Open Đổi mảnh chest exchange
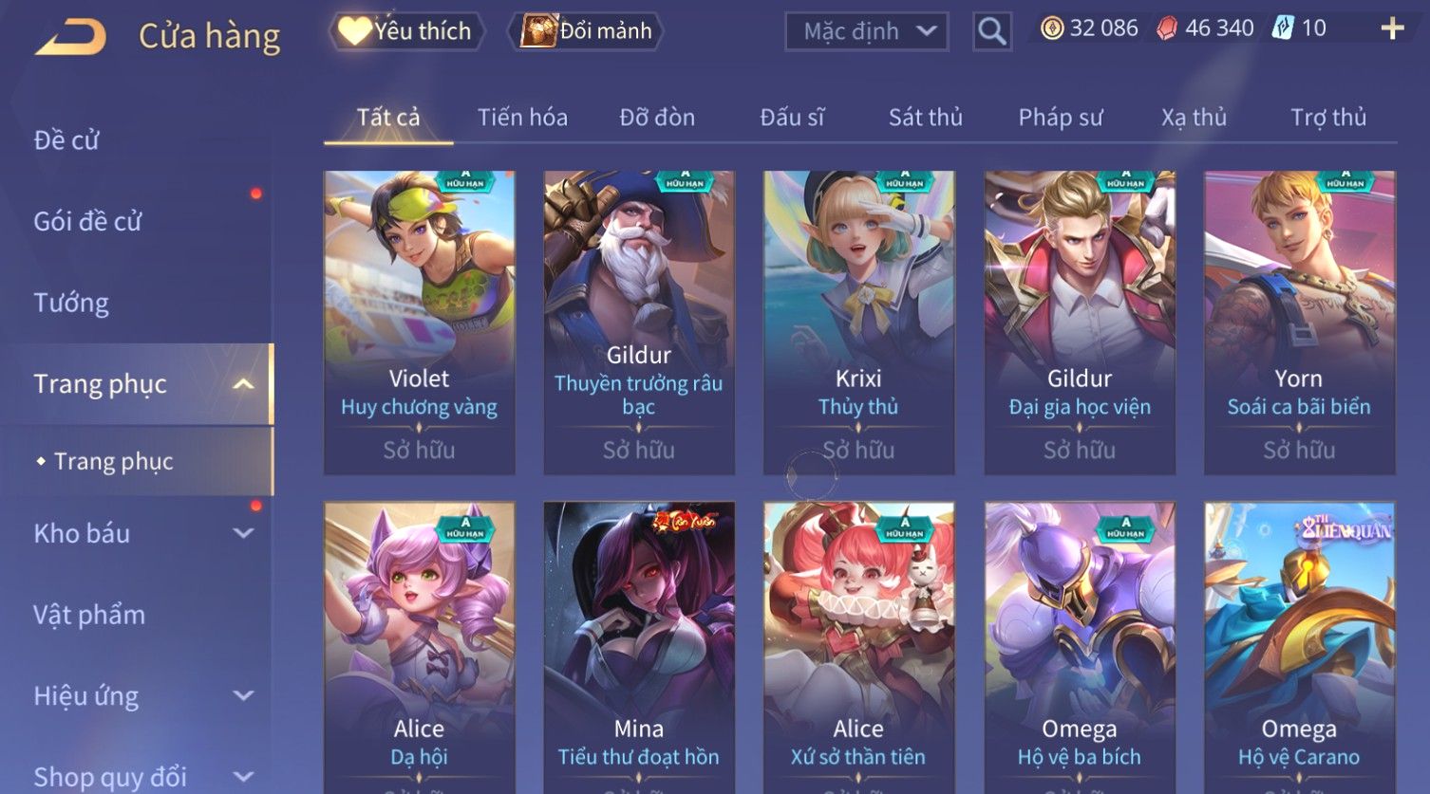1430x794 pixels. click(x=586, y=31)
